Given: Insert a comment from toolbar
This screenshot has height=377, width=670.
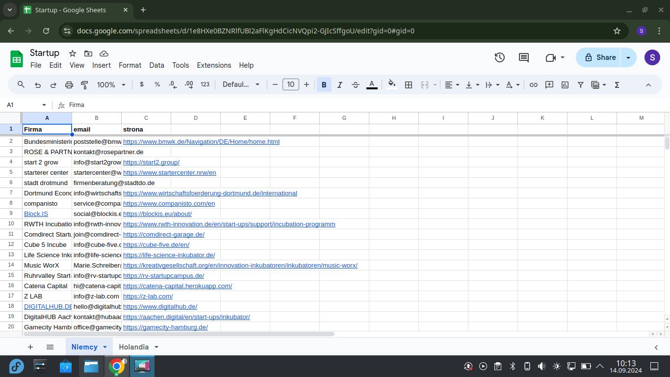Looking at the screenshot, I should (x=549, y=84).
